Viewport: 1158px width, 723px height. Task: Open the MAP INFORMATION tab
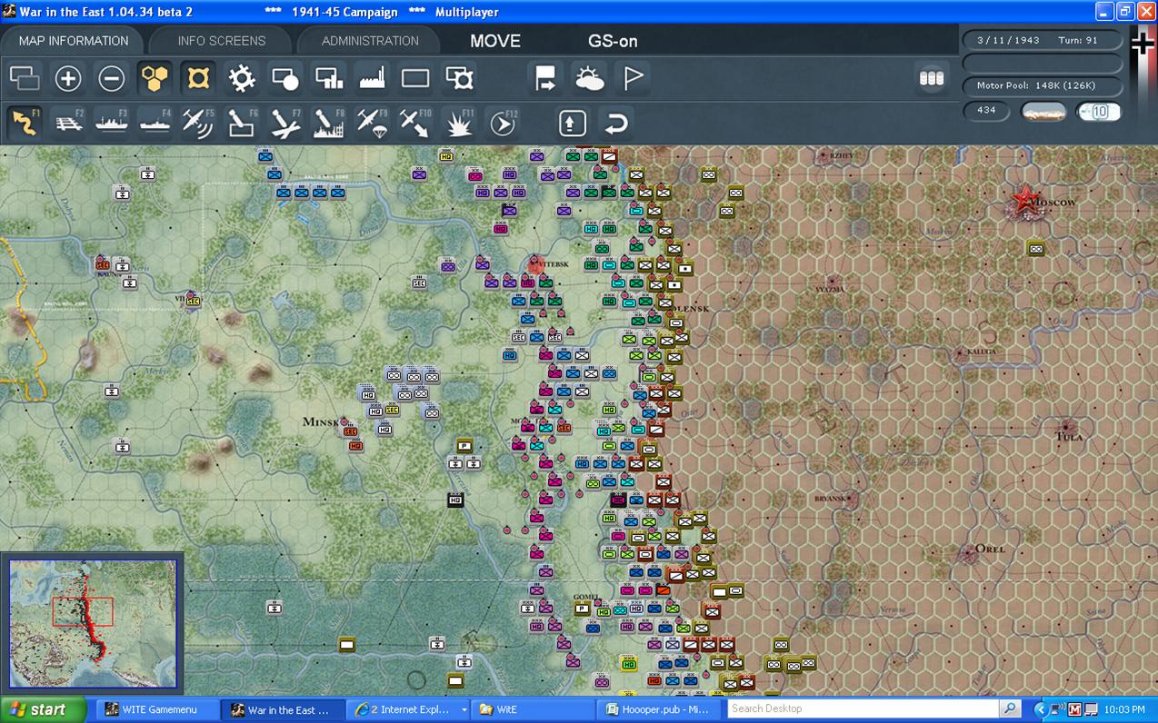[74, 41]
